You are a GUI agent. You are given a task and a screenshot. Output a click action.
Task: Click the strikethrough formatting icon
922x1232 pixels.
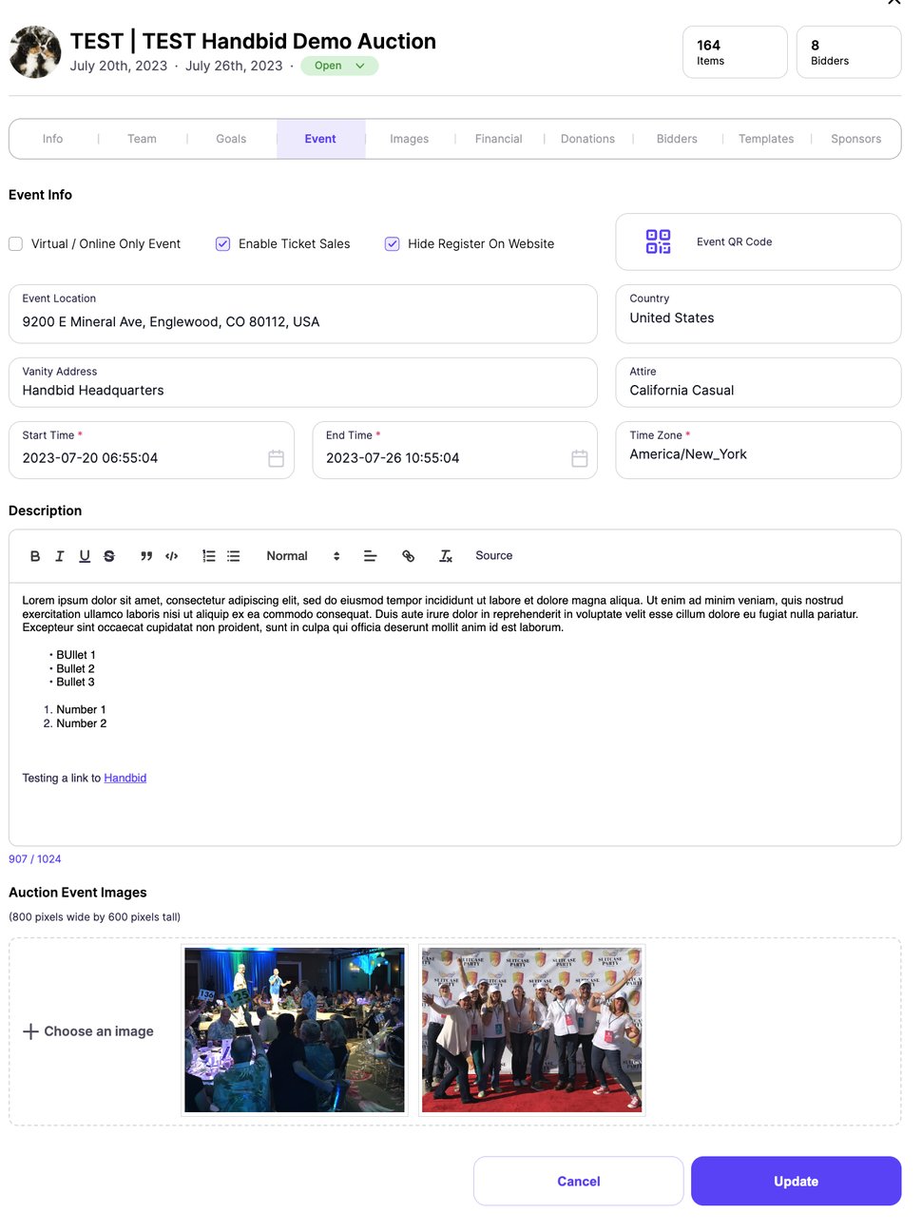[x=109, y=555]
